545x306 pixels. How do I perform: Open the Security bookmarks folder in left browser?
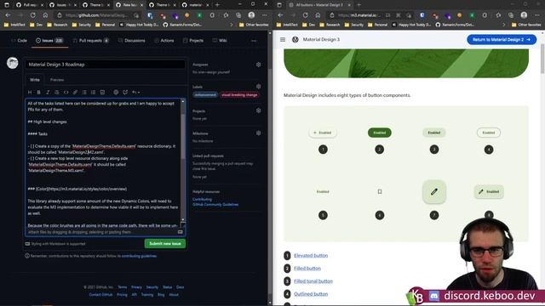click(82, 25)
